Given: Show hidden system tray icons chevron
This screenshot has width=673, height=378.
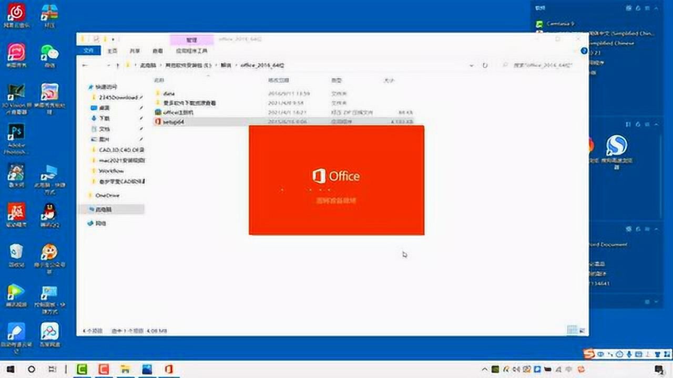Looking at the screenshot, I should coord(486,370).
